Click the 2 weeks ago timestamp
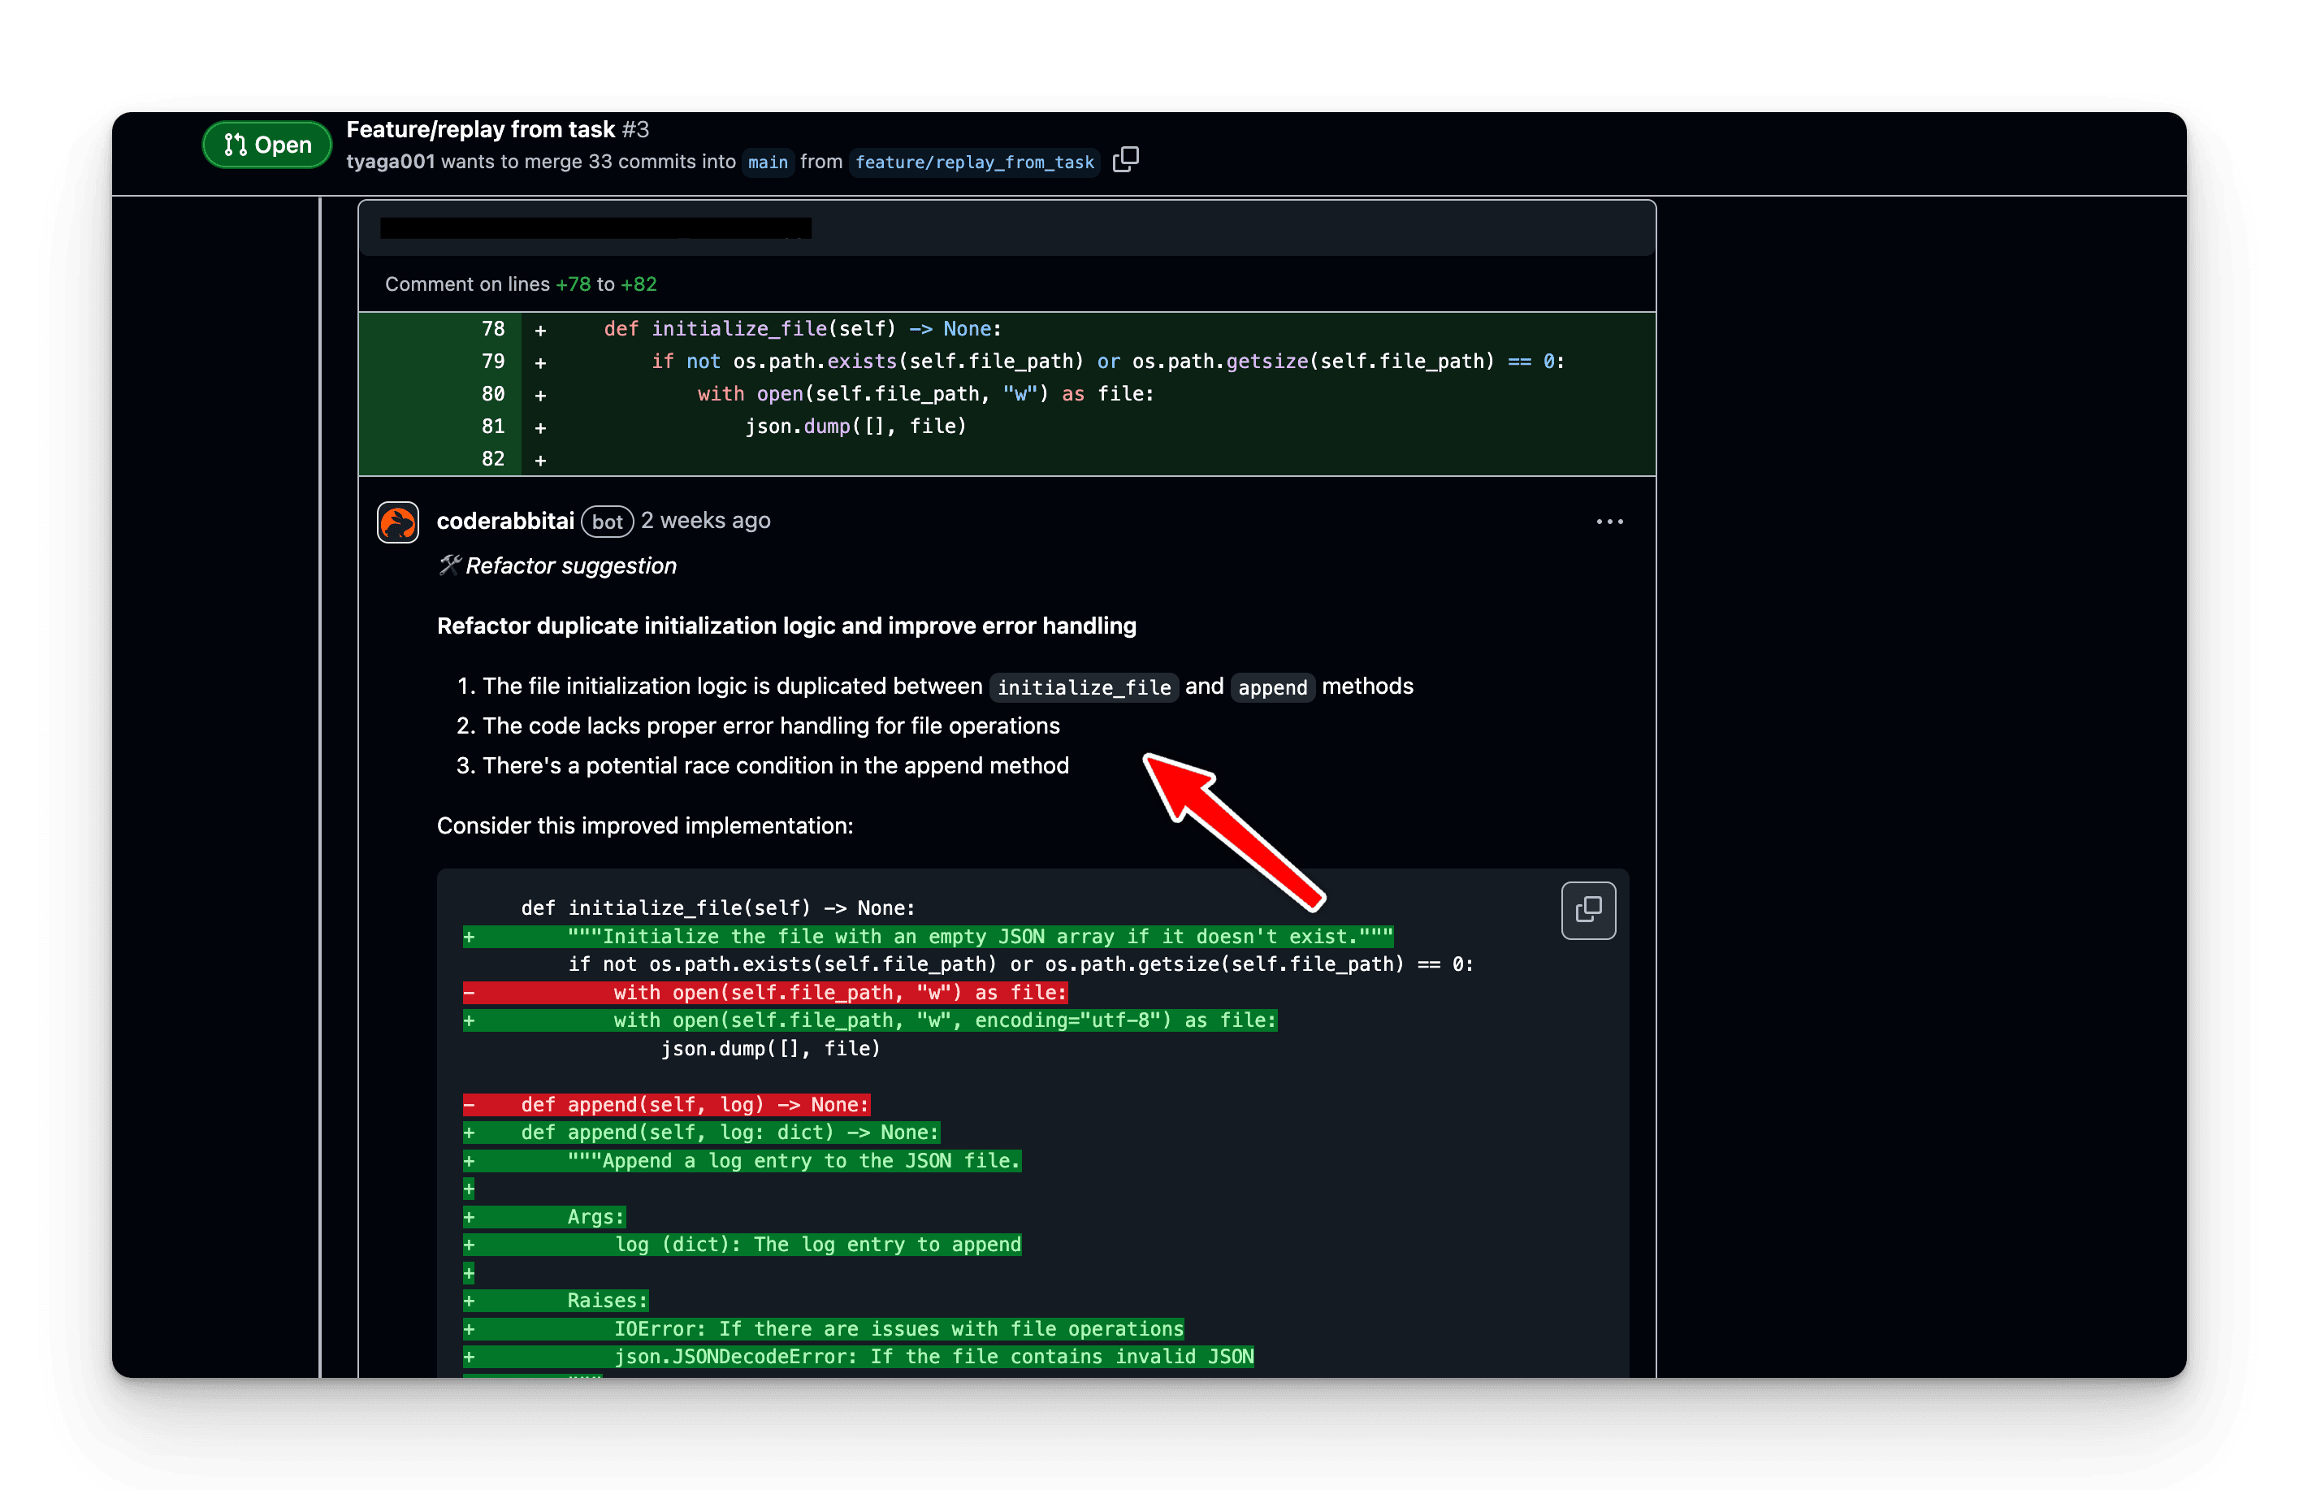2299x1490 pixels. tap(704, 521)
